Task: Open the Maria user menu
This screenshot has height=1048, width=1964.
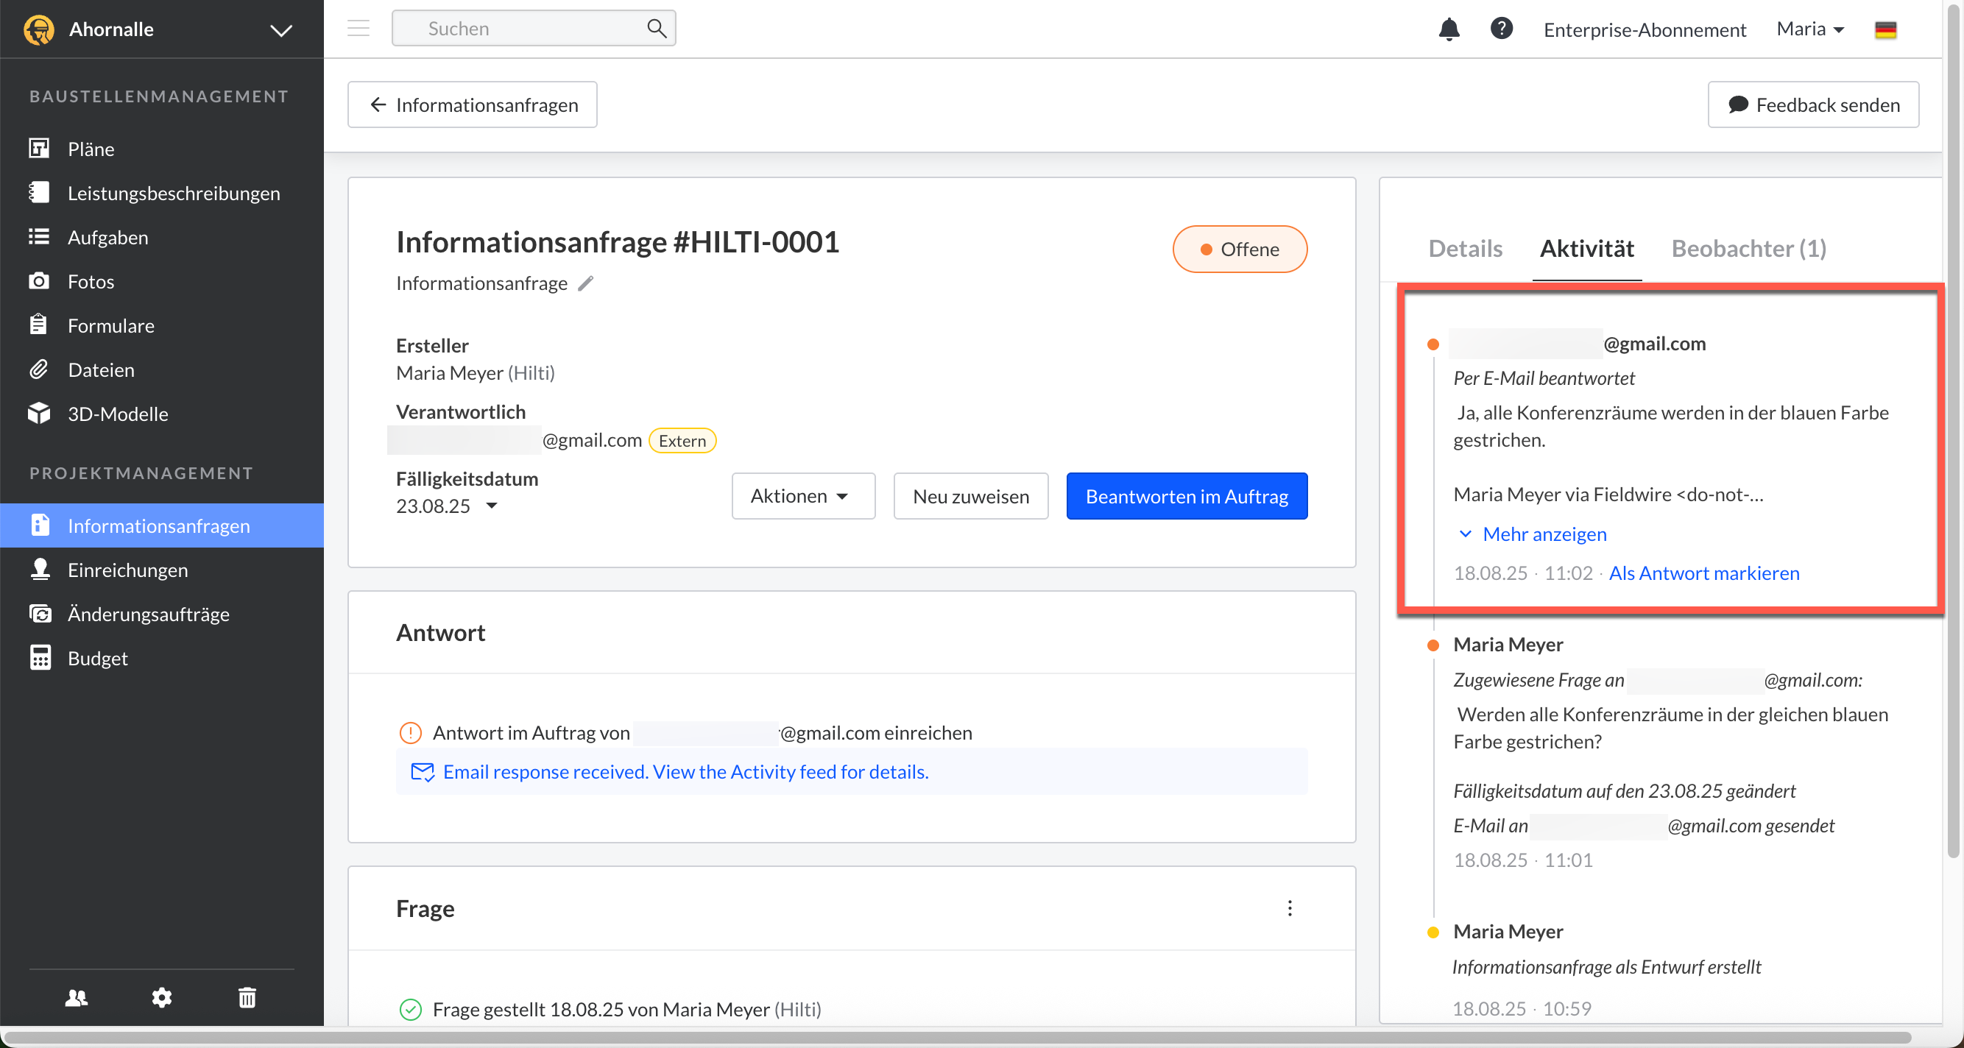Action: (x=1809, y=29)
